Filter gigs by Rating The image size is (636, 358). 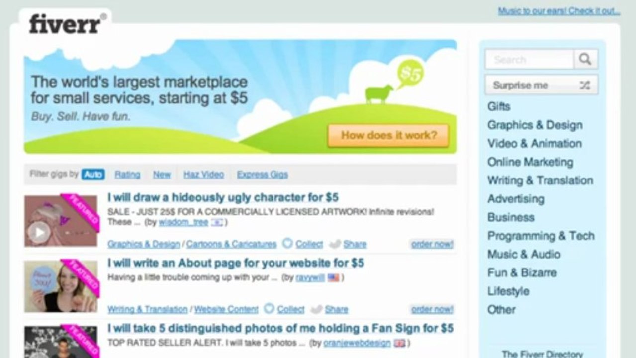coord(127,175)
